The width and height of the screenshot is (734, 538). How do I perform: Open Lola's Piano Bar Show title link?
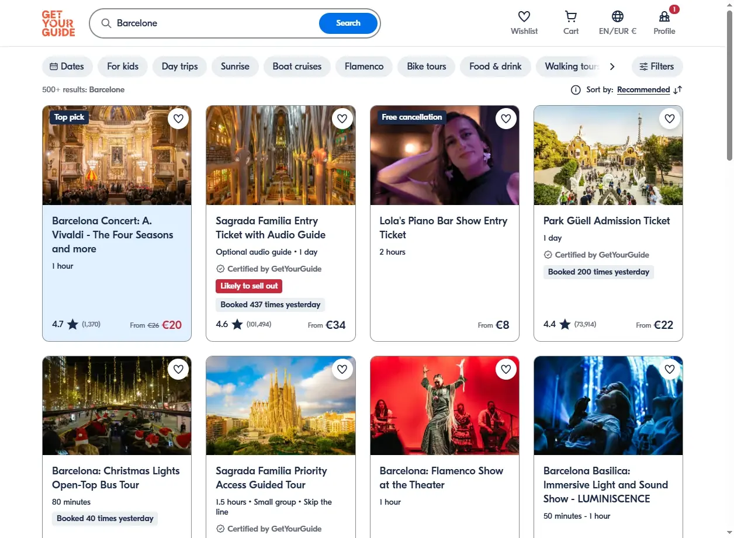[x=444, y=228]
